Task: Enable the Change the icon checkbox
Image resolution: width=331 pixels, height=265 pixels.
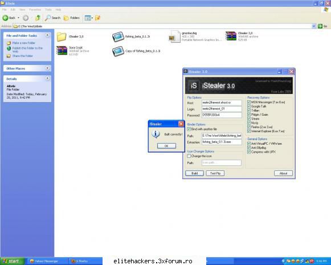Action: tap(189, 156)
